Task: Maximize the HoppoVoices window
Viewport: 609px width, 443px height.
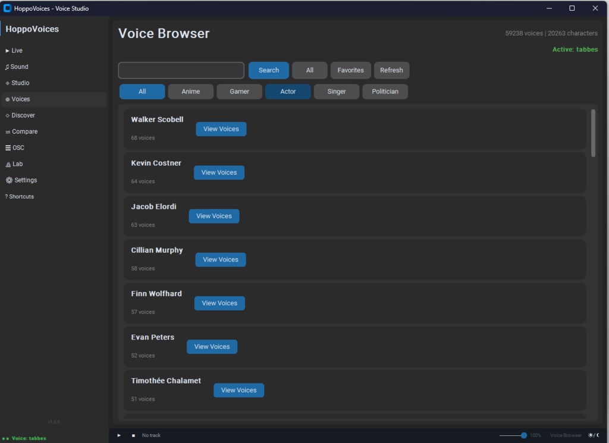Action: tap(572, 8)
